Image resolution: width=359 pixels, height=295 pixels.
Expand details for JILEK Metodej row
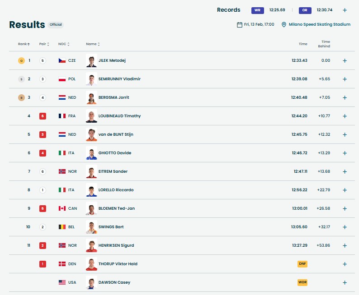coord(345,60)
